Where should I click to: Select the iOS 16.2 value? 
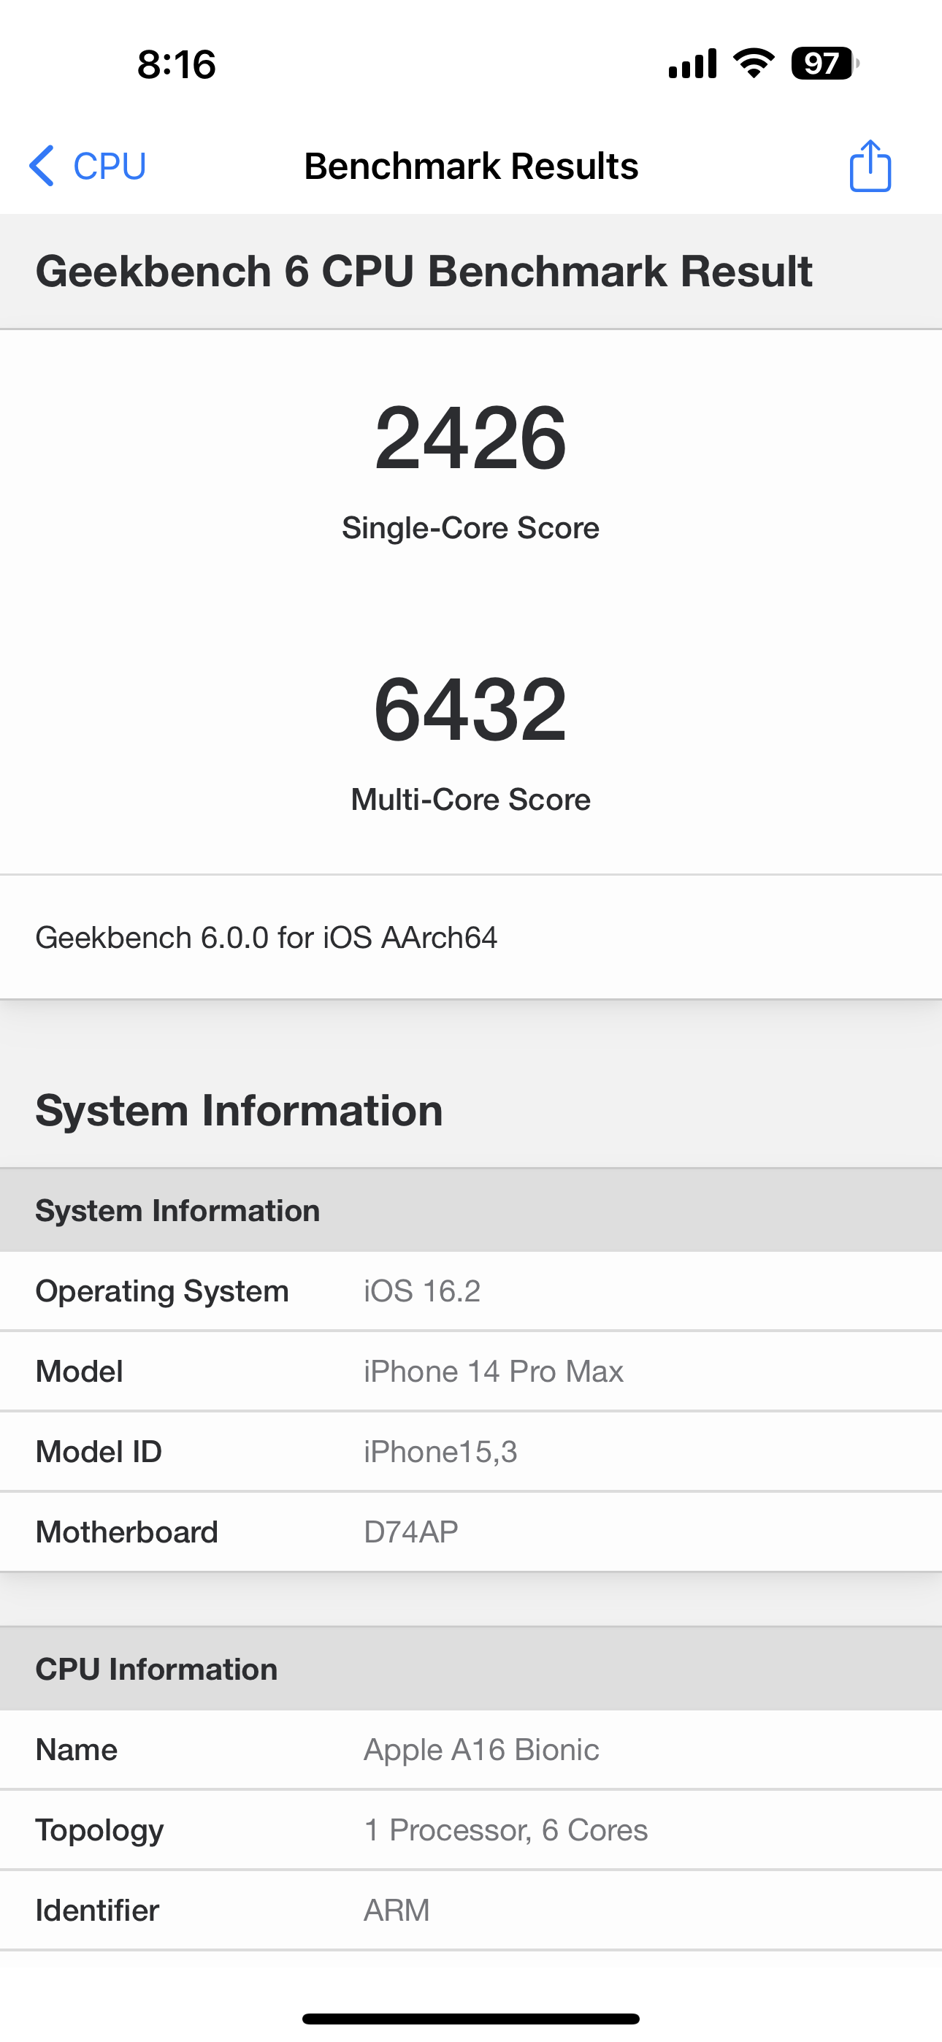click(422, 1291)
